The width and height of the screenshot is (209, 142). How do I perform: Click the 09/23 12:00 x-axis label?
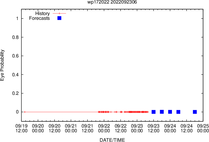point(154,128)
